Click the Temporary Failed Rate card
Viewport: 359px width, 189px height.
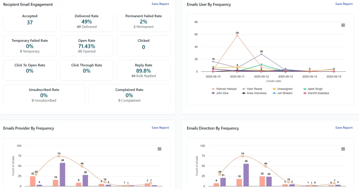[x=30, y=46]
